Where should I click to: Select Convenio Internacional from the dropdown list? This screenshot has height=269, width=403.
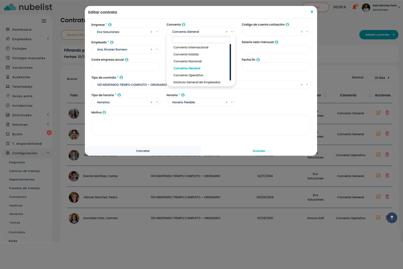point(191,48)
